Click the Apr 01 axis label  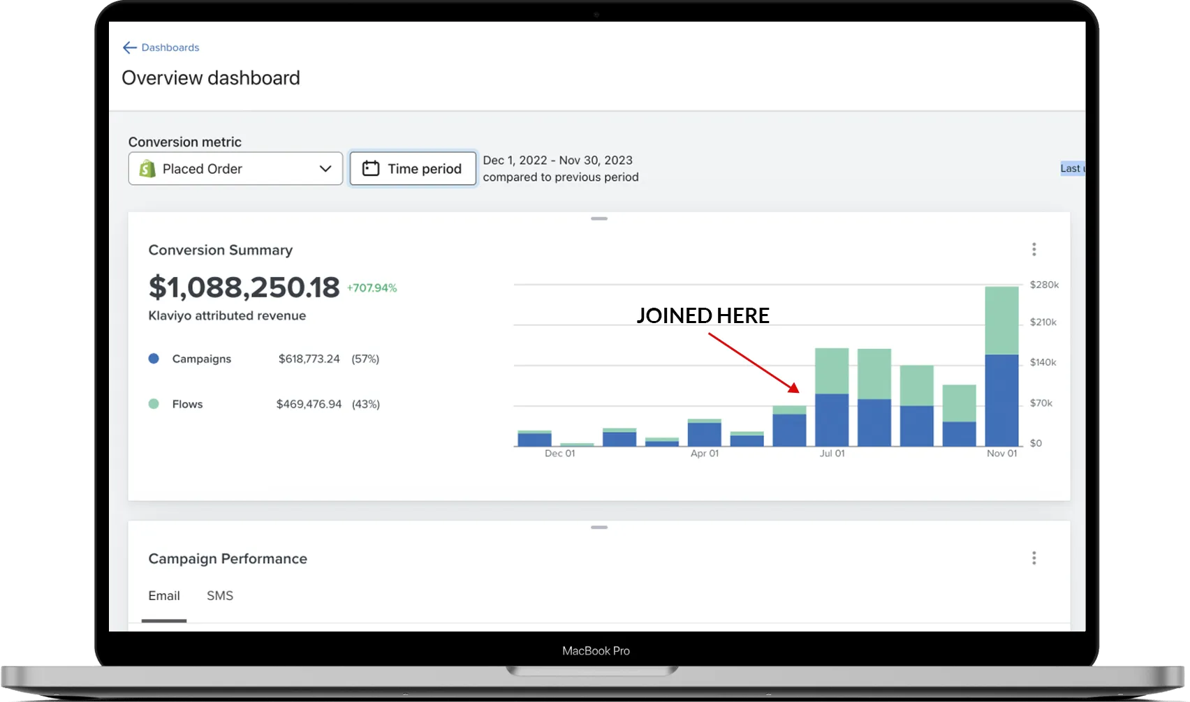click(705, 454)
